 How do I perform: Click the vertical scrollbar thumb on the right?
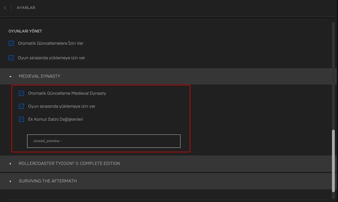(334, 159)
